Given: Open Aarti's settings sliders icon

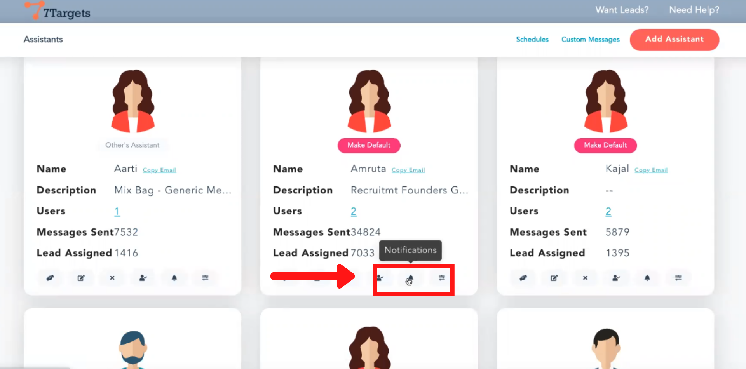Looking at the screenshot, I should pos(205,278).
